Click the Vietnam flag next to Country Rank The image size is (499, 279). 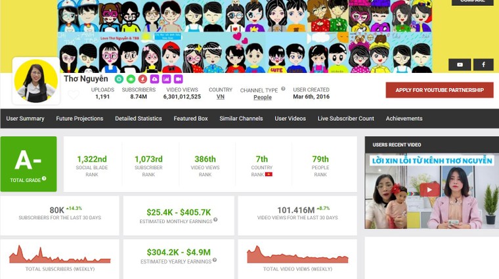(269, 175)
